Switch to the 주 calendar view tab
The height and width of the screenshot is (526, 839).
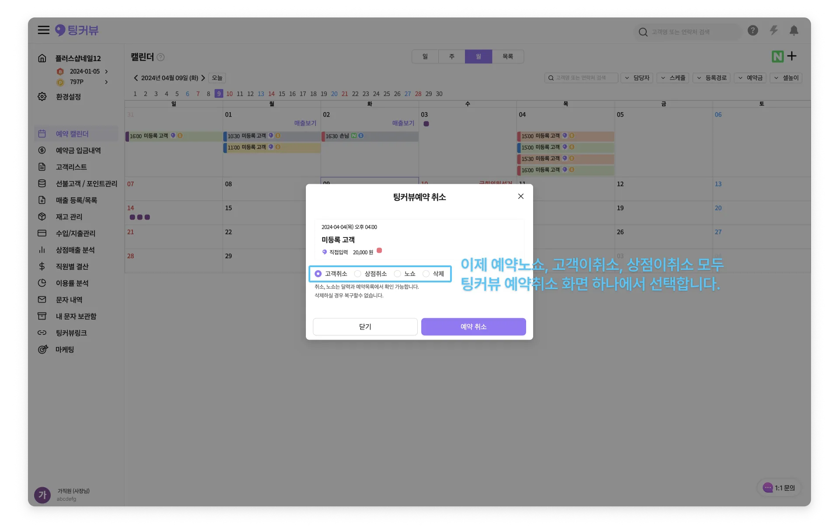coord(451,57)
